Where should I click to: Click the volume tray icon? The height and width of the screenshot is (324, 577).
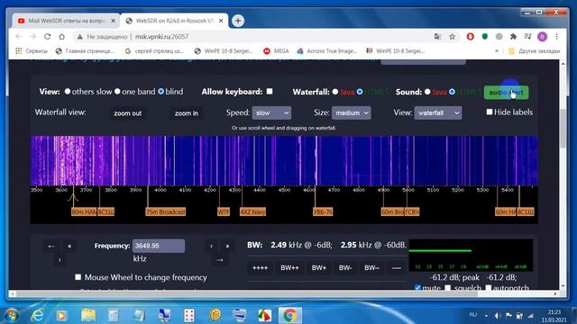tap(498, 316)
